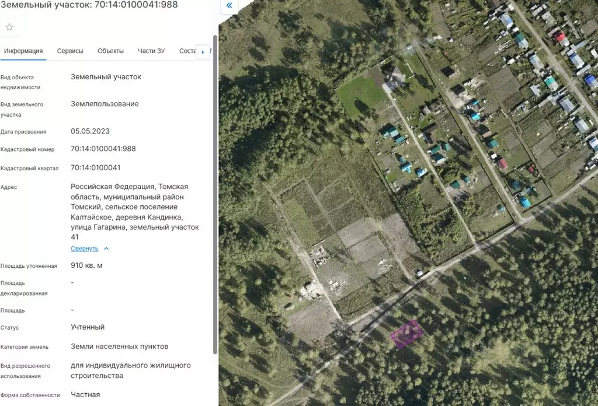The height and width of the screenshot is (406, 598).
Task: Open the Части ЗУ tab
Action: pyautogui.click(x=151, y=51)
